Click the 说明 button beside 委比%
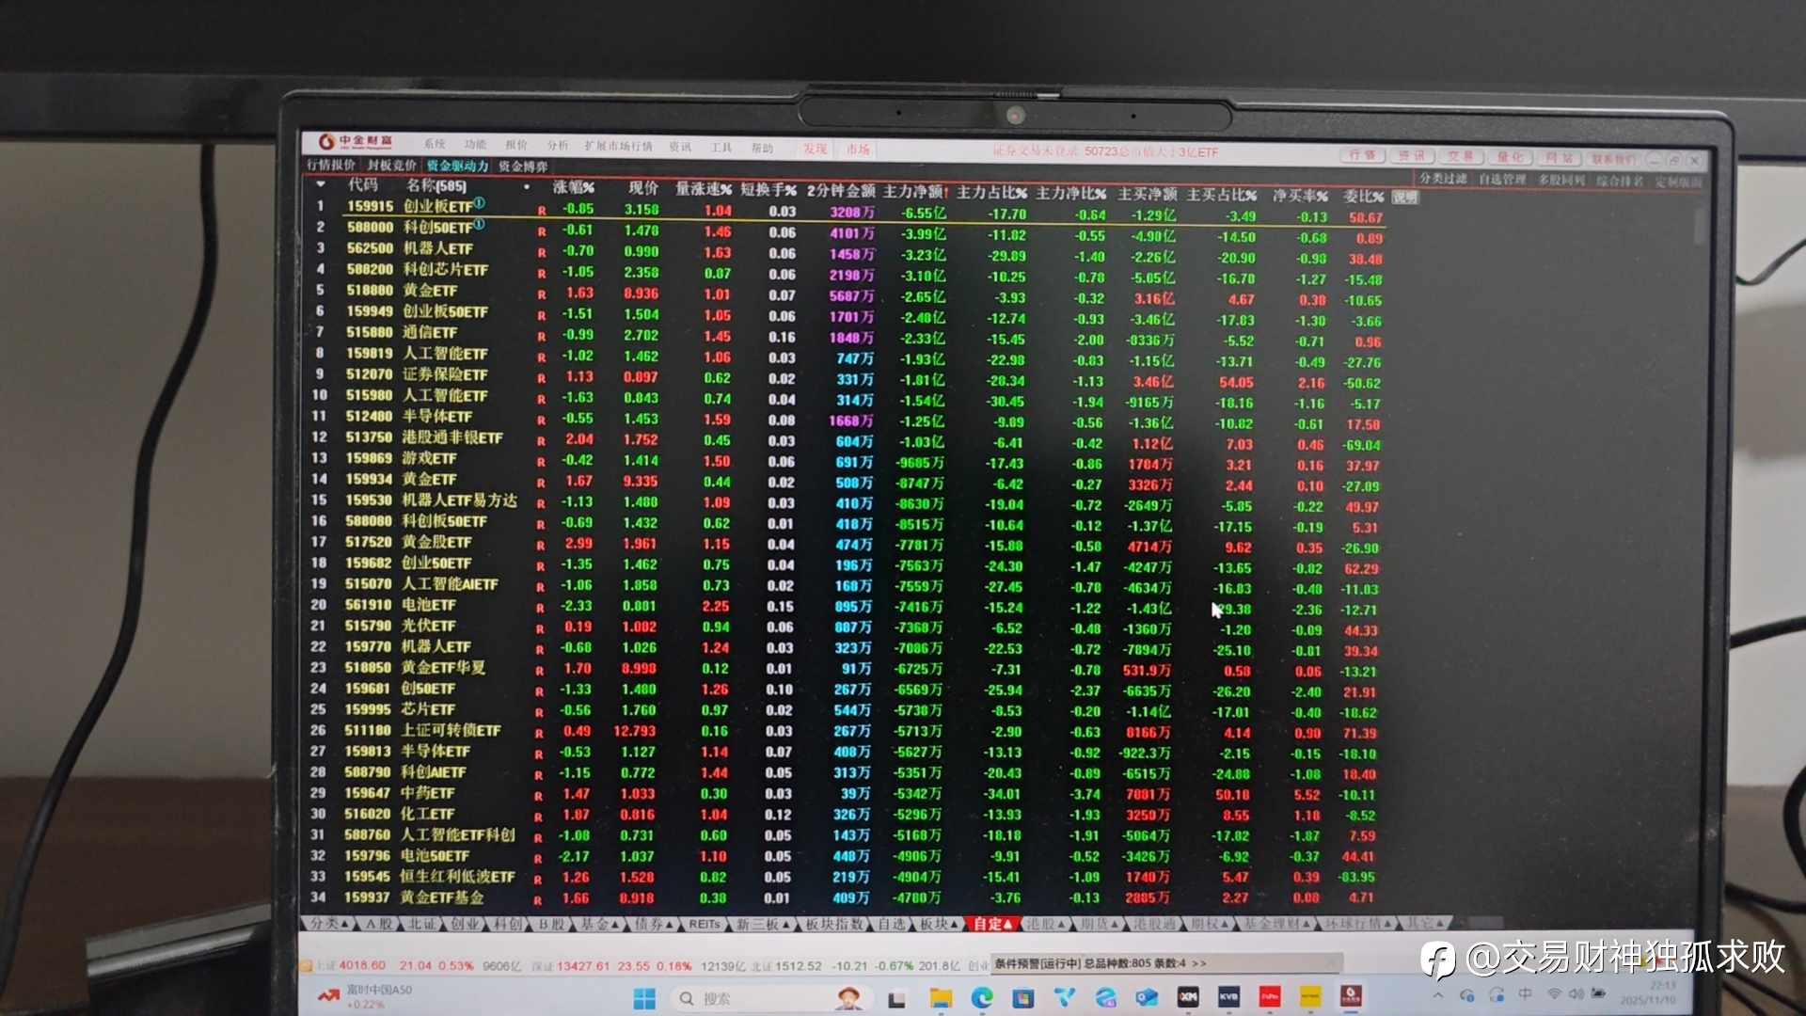1806x1016 pixels. pyautogui.click(x=1404, y=198)
